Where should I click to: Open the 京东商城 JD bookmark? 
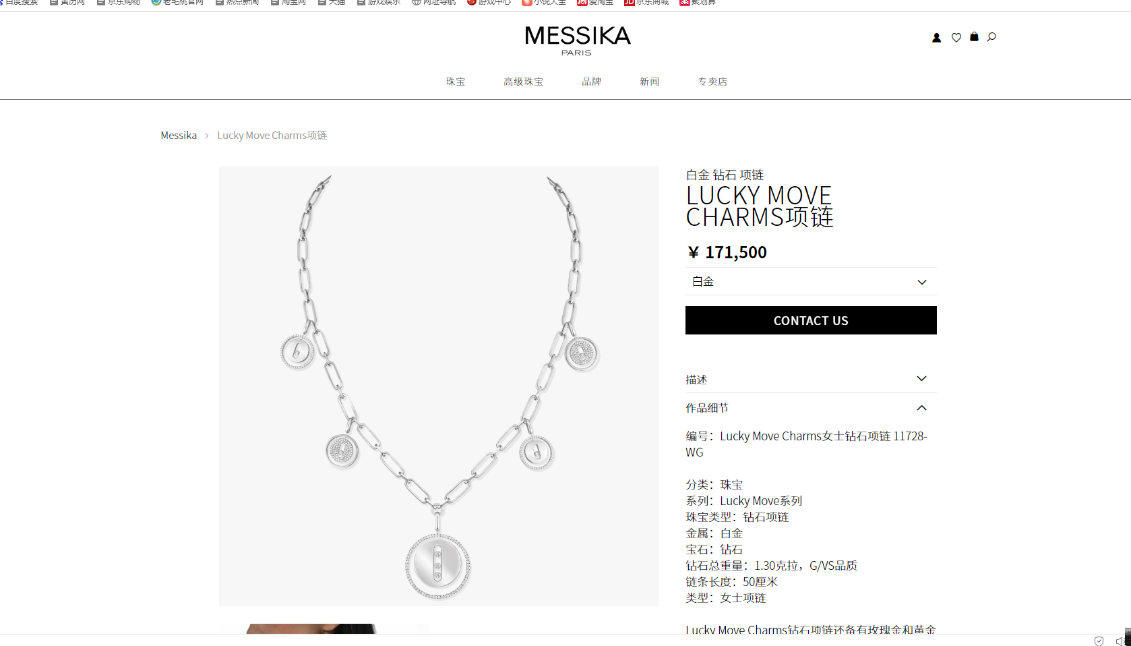(x=646, y=3)
